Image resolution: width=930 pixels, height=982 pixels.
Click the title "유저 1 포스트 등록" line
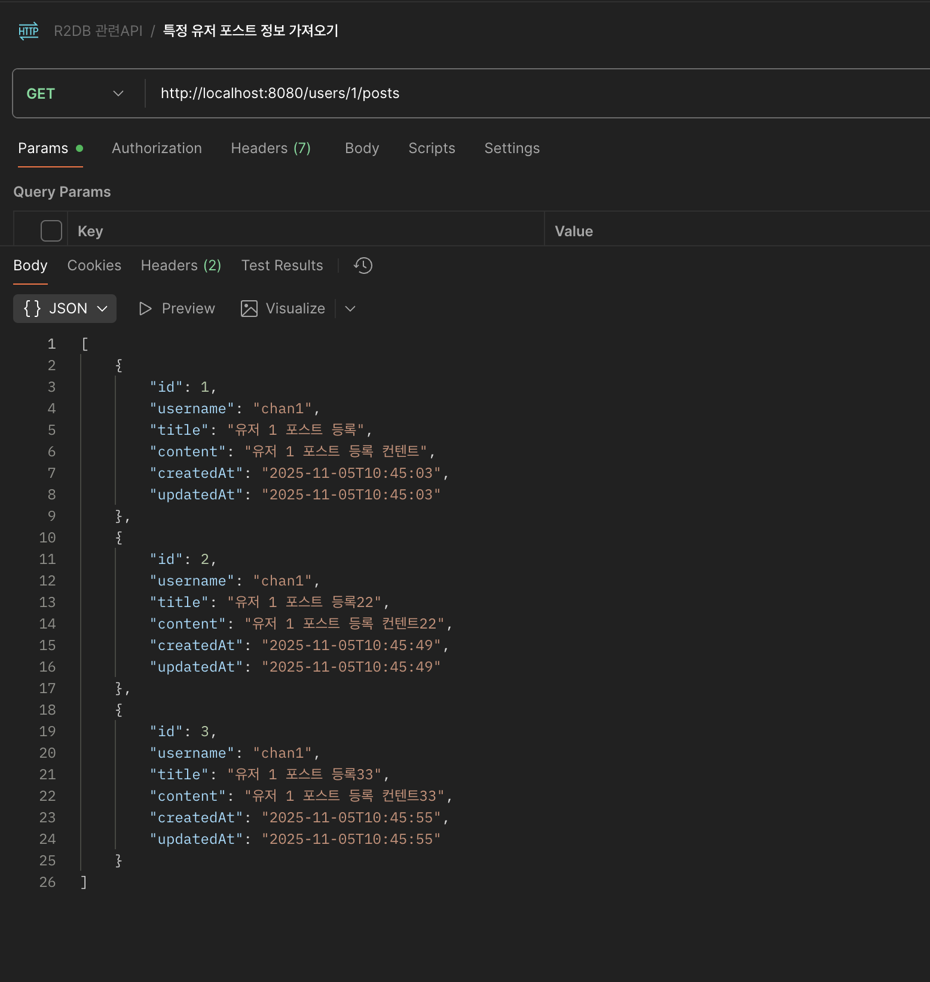pos(261,430)
